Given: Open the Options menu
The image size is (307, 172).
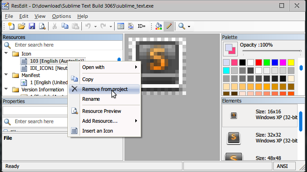Looking at the screenshot, I should point(62,16).
